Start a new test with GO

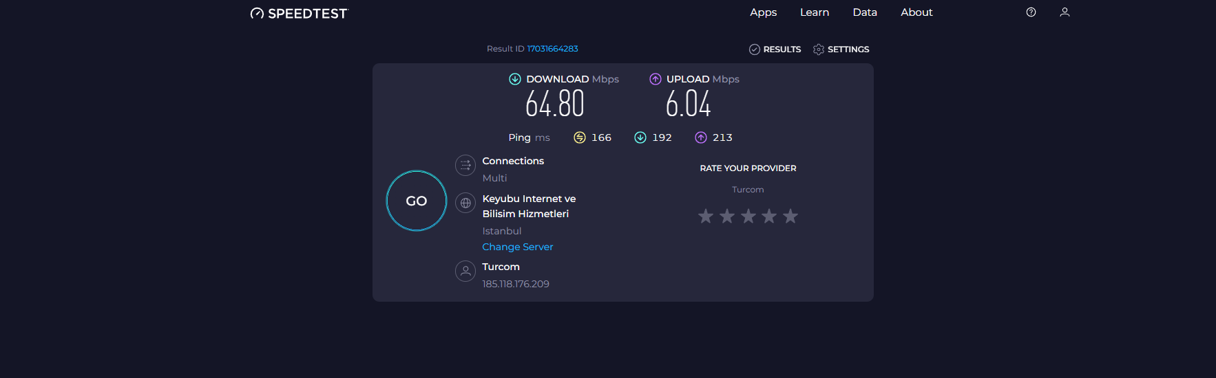(417, 201)
